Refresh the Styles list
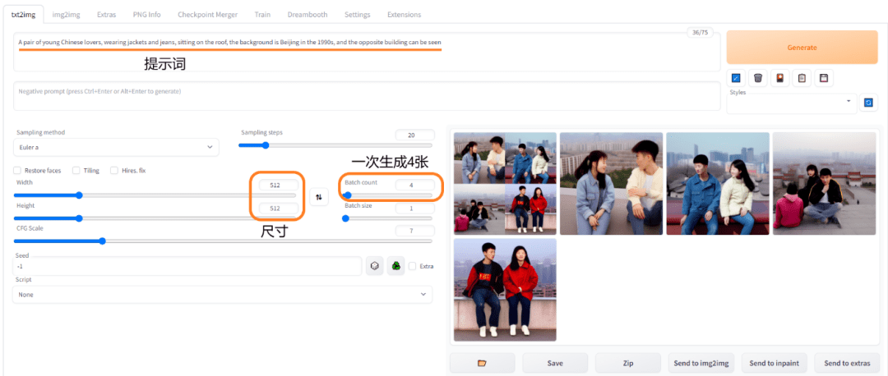This screenshot has height=376, width=888. (x=868, y=103)
